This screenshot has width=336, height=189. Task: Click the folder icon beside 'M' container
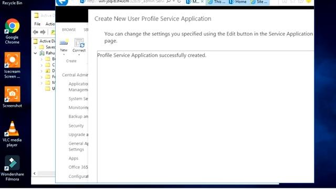point(48,82)
